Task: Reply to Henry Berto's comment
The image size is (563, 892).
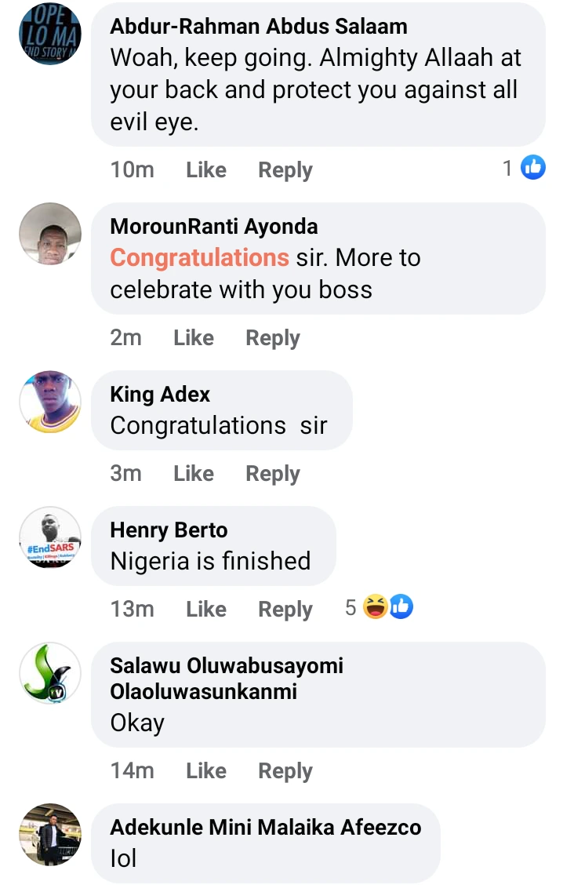Action: coord(285,610)
